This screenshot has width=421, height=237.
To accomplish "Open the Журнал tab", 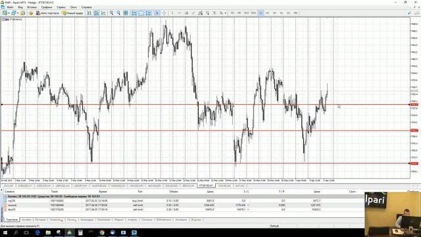I will click(x=196, y=220).
